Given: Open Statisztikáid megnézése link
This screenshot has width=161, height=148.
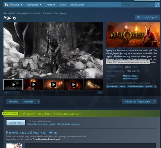Looking at the screenshot, I should pyautogui.click(x=38, y=124).
